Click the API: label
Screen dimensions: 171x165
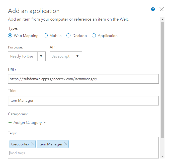(53, 47)
